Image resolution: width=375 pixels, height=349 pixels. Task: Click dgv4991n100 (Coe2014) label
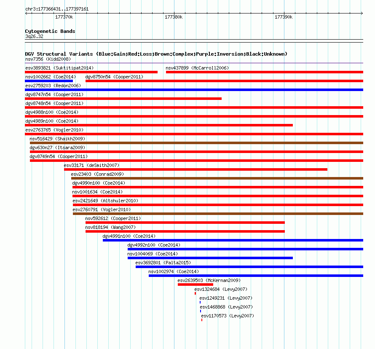click(x=129, y=236)
